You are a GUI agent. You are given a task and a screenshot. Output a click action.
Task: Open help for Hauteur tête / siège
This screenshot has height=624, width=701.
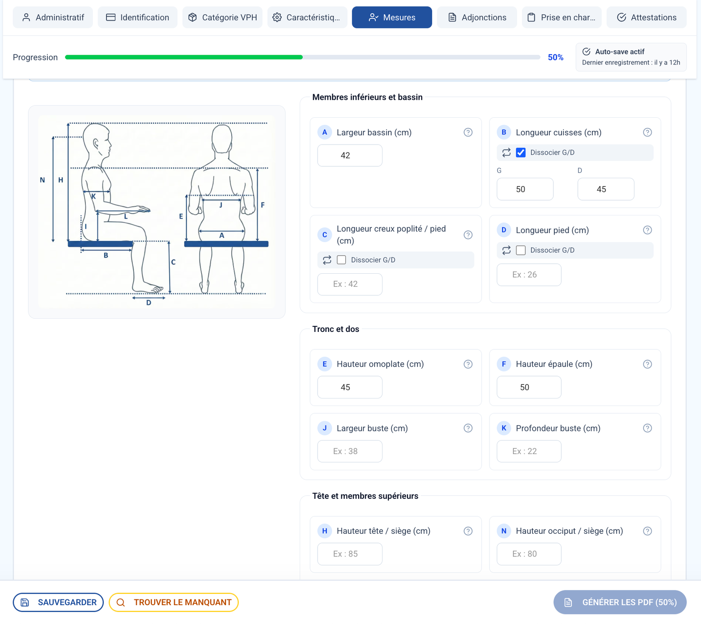(x=468, y=531)
